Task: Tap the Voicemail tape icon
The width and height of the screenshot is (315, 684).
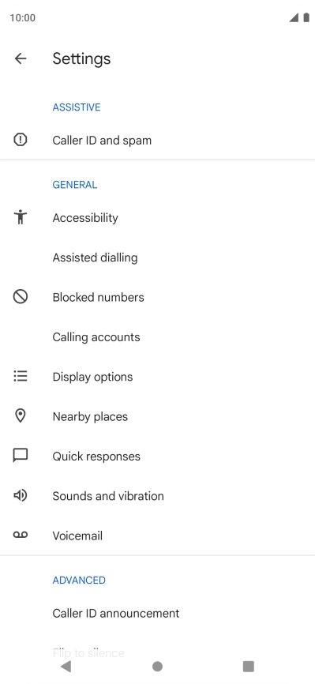Action: point(21,535)
